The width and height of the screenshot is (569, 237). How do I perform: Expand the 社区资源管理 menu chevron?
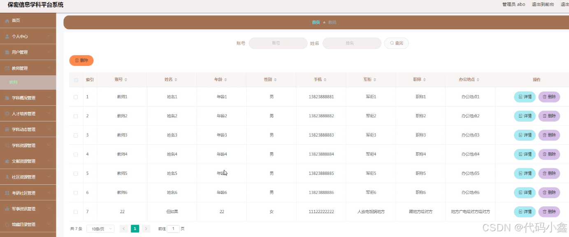coord(49,177)
